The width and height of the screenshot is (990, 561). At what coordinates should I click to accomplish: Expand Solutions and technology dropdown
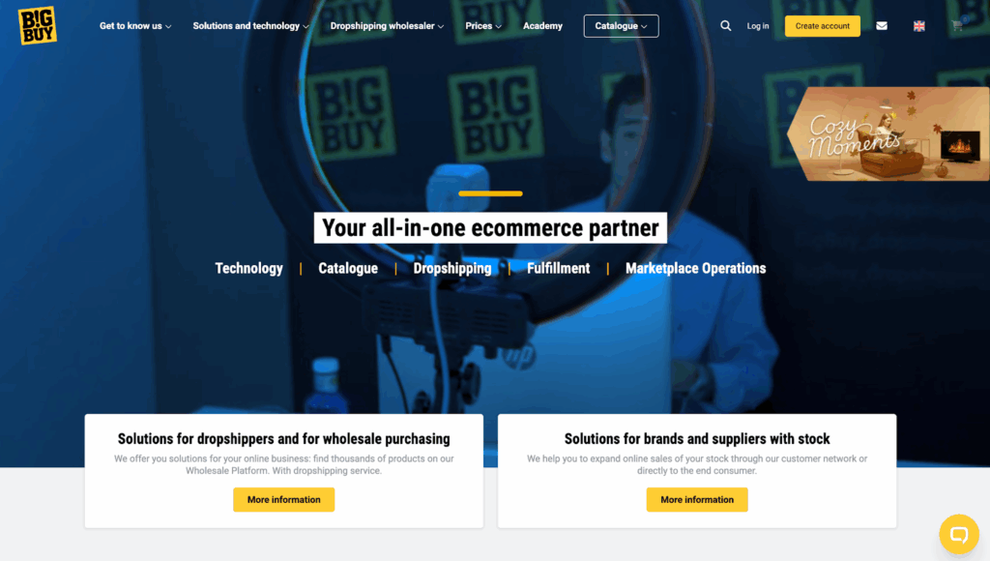tap(250, 26)
